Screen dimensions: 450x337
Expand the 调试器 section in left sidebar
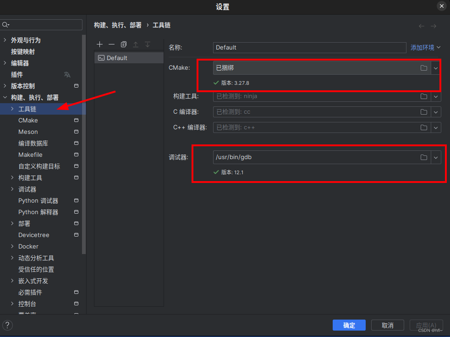pyautogui.click(x=12, y=189)
